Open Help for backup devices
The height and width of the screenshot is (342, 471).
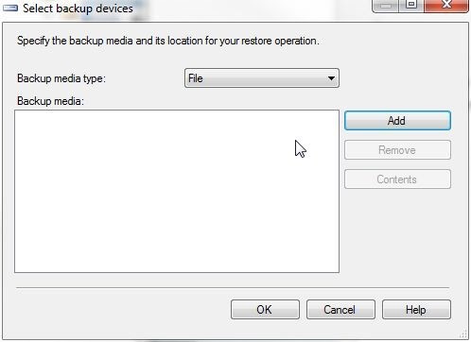tap(416, 310)
